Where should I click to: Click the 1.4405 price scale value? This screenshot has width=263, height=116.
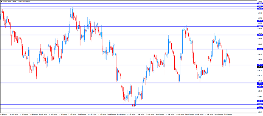point(260,39)
